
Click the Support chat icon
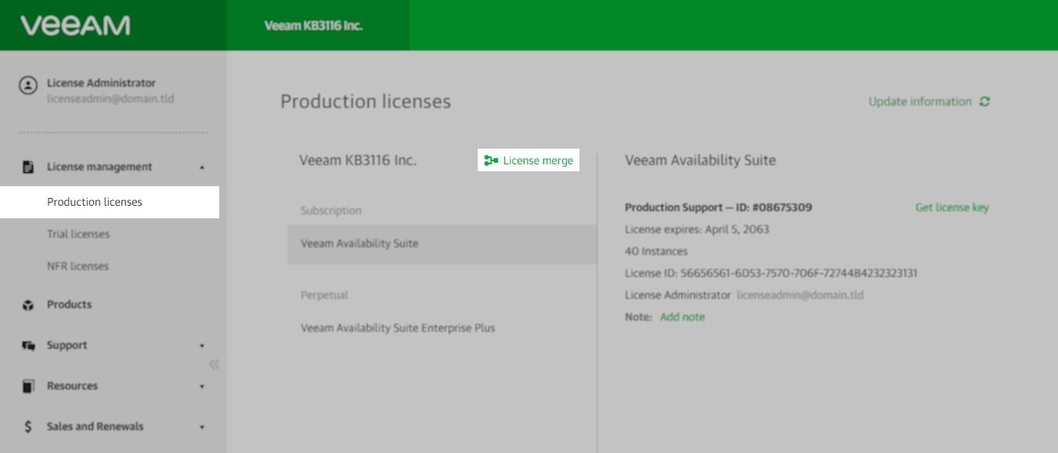coord(29,346)
